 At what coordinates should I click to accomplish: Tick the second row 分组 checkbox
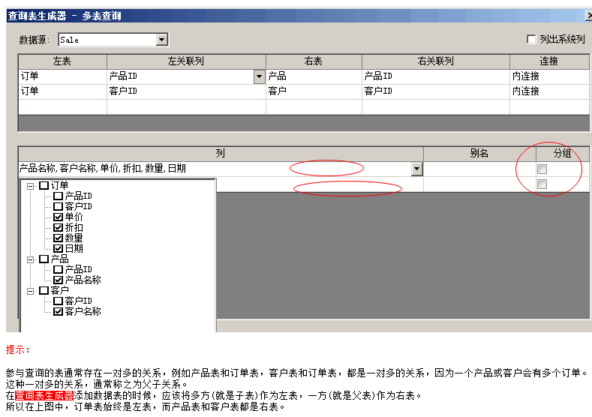pyautogui.click(x=542, y=184)
